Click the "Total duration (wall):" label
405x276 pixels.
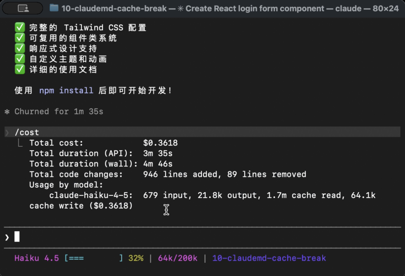coord(83,164)
